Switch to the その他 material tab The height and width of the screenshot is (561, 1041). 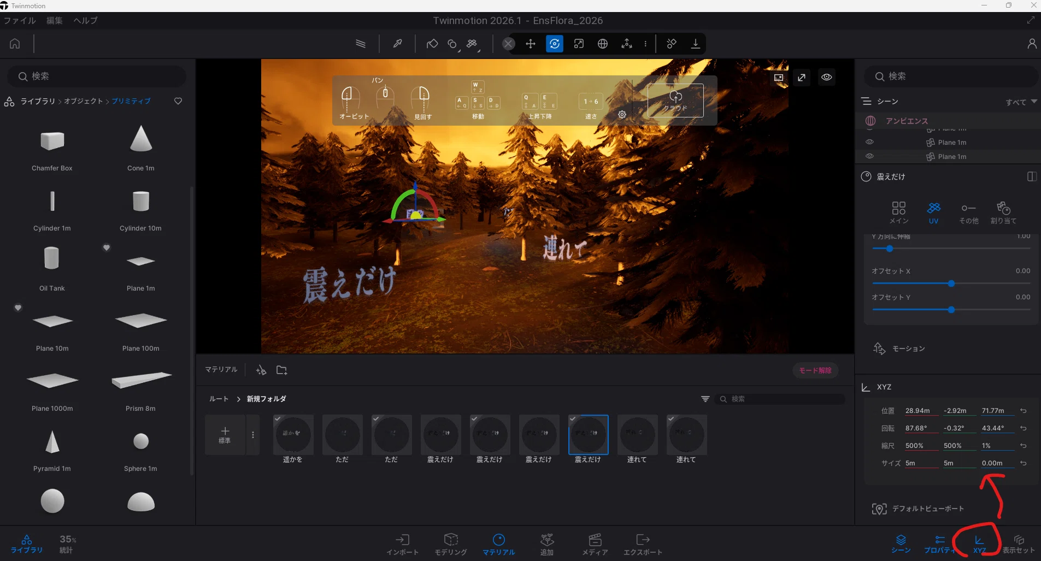[x=969, y=212]
